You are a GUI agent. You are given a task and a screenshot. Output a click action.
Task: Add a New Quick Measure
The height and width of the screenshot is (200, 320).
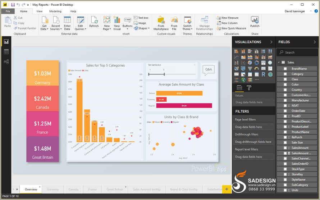232,28
